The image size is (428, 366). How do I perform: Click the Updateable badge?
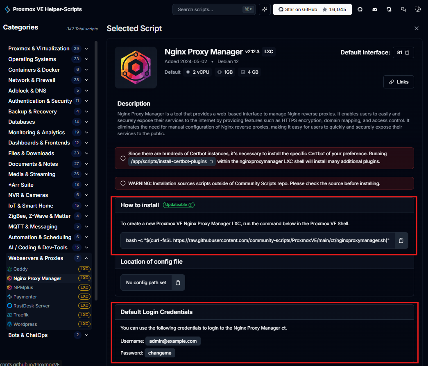pyautogui.click(x=179, y=205)
